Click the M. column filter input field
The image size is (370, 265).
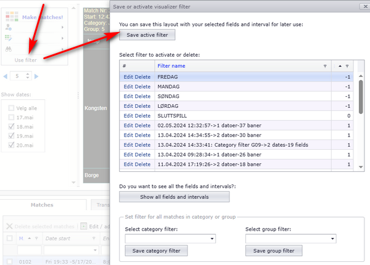[29, 250]
